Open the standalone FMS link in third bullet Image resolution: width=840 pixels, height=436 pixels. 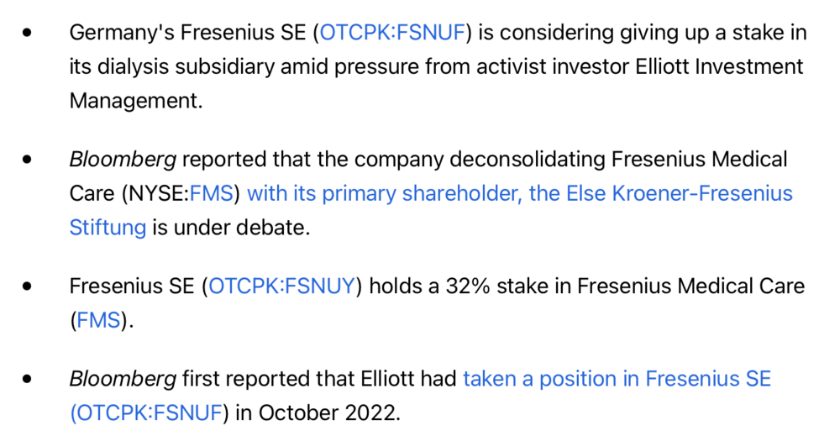pos(98,320)
